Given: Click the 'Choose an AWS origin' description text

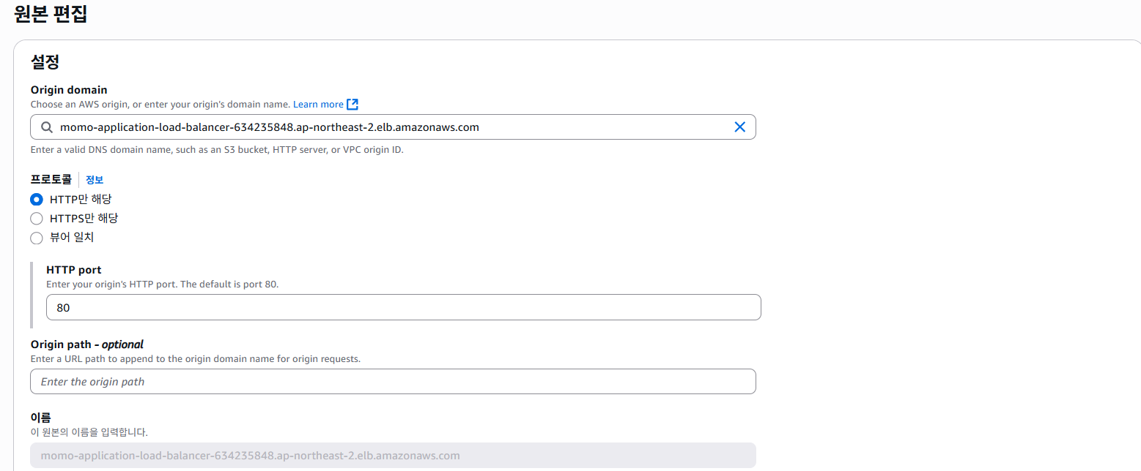Looking at the screenshot, I should [x=160, y=105].
